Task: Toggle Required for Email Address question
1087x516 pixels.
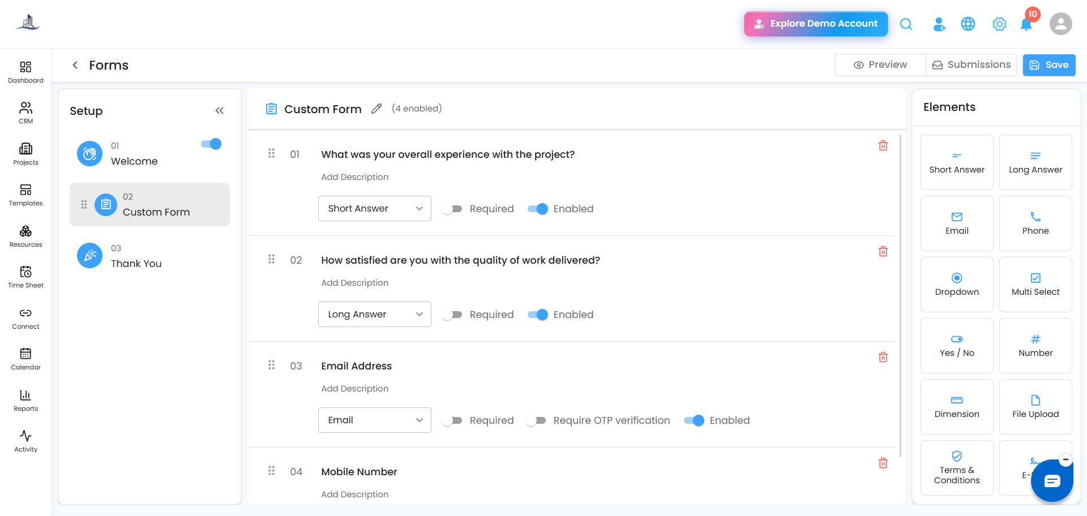Action: pyautogui.click(x=452, y=420)
